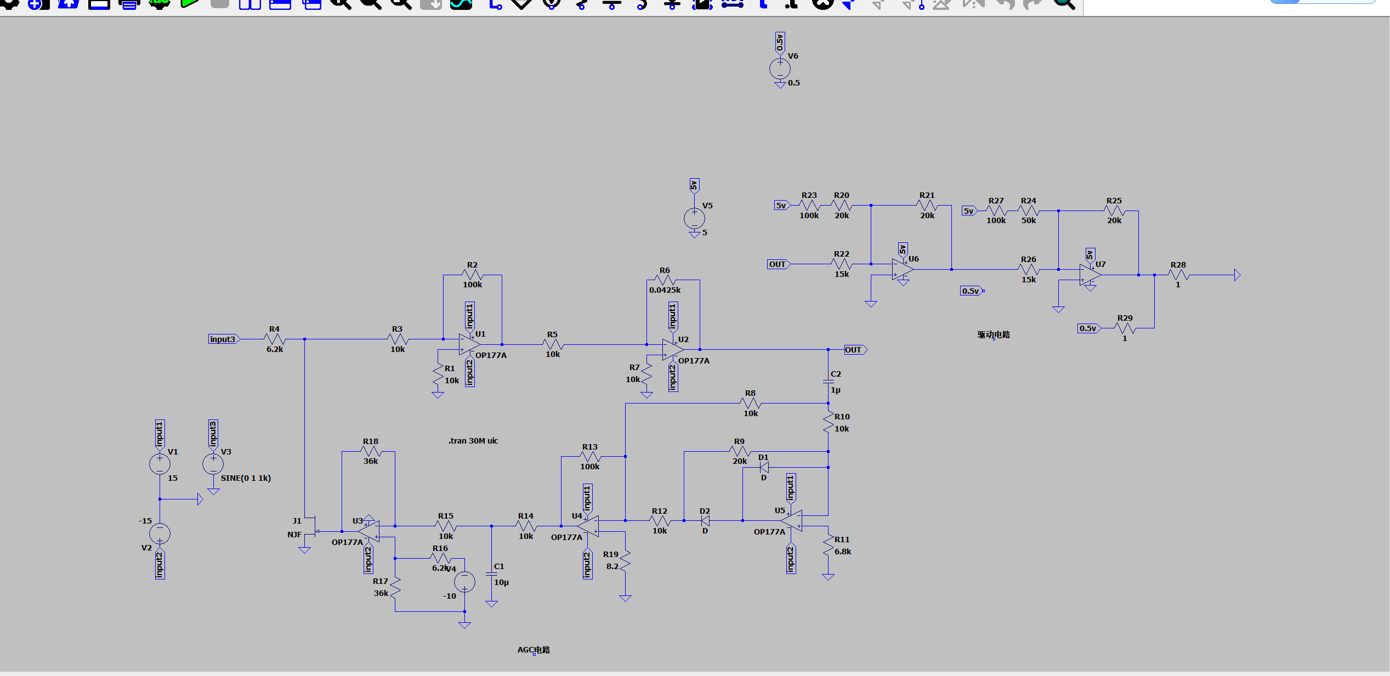Click resistor R11 6.8k
Image resolution: width=1390 pixels, height=676 pixels.
(828, 546)
